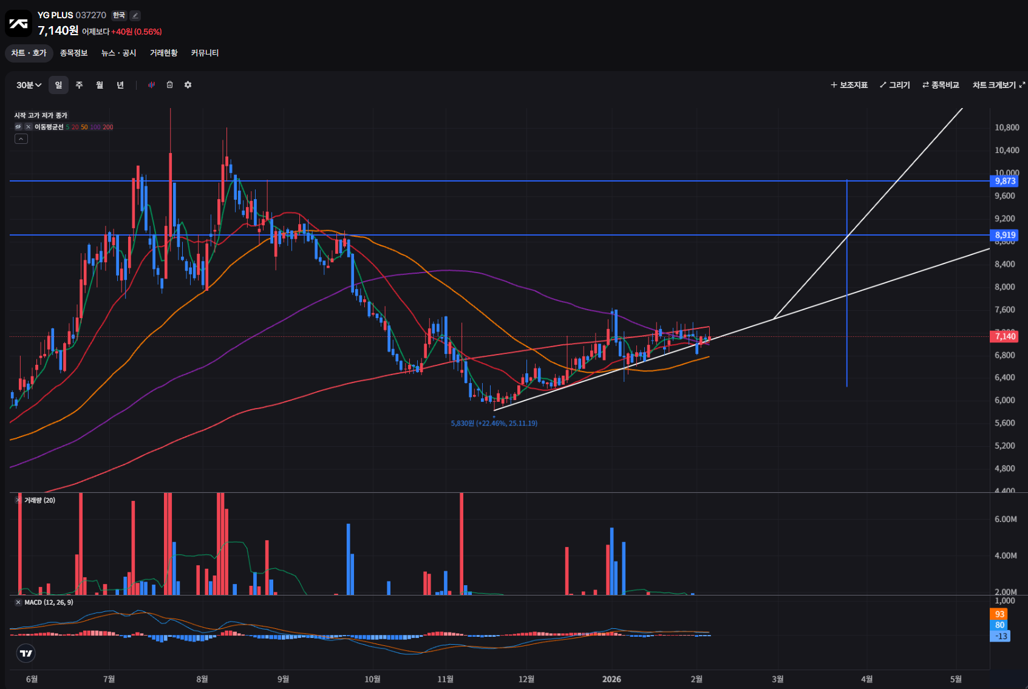Click the 10월 date axis label
Image resolution: width=1028 pixels, height=689 pixels.
(x=372, y=679)
